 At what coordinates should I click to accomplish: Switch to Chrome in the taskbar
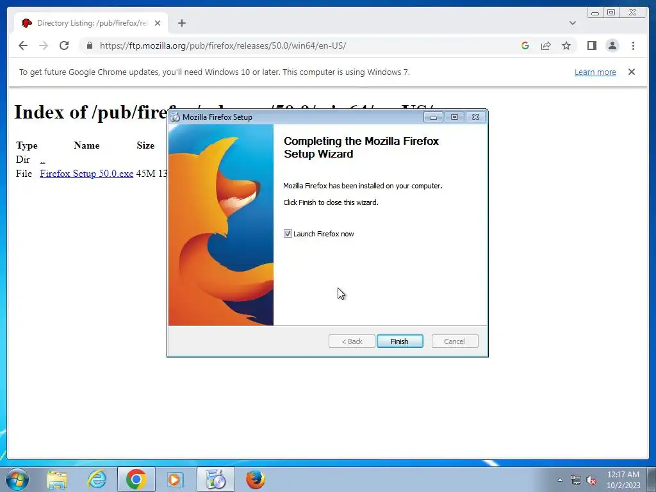pyautogui.click(x=136, y=479)
